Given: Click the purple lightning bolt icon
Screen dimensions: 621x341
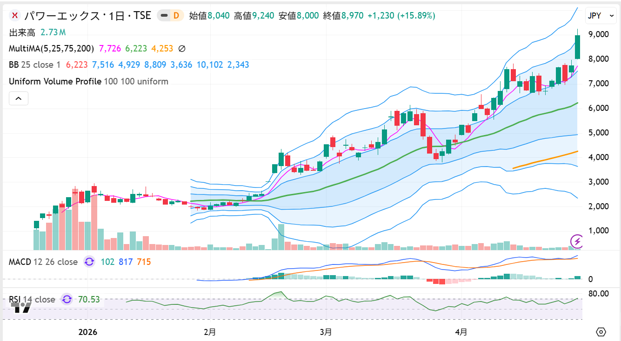Looking at the screenshot, I should [577, 241].
